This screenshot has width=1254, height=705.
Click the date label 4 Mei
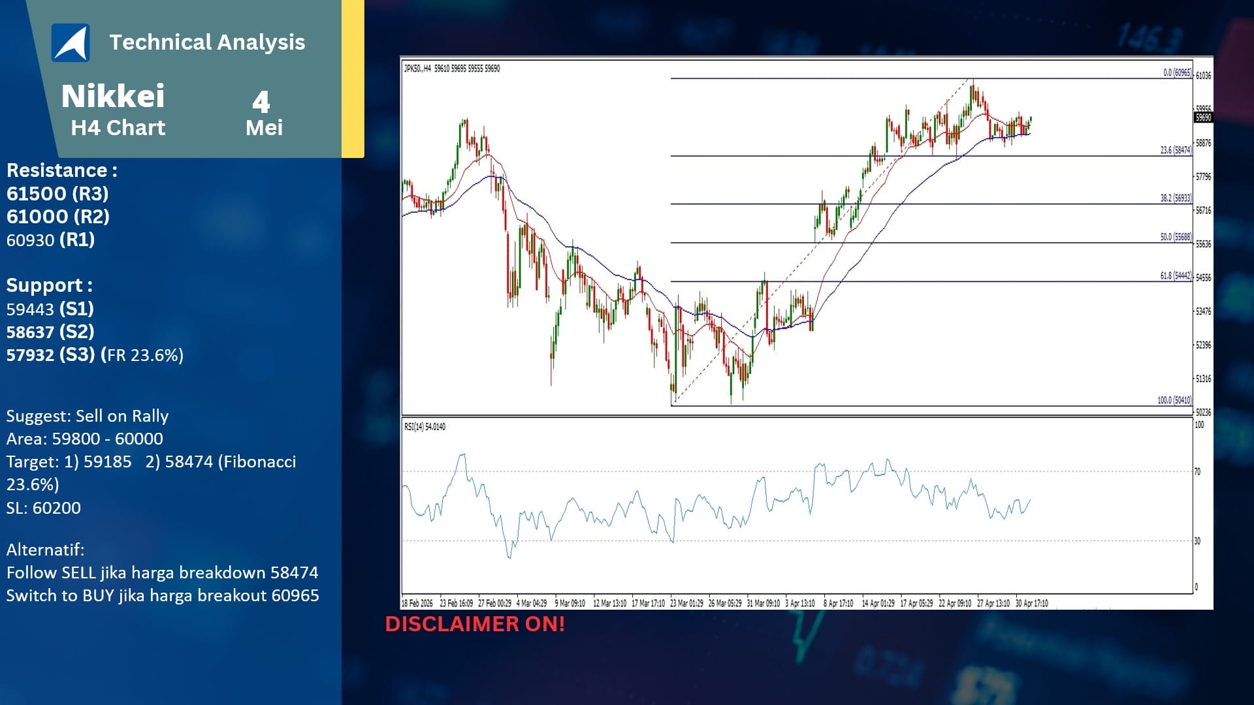tap(263, 114)
